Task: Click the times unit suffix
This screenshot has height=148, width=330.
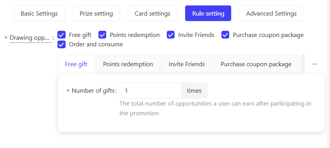Action: click(194, 90)
